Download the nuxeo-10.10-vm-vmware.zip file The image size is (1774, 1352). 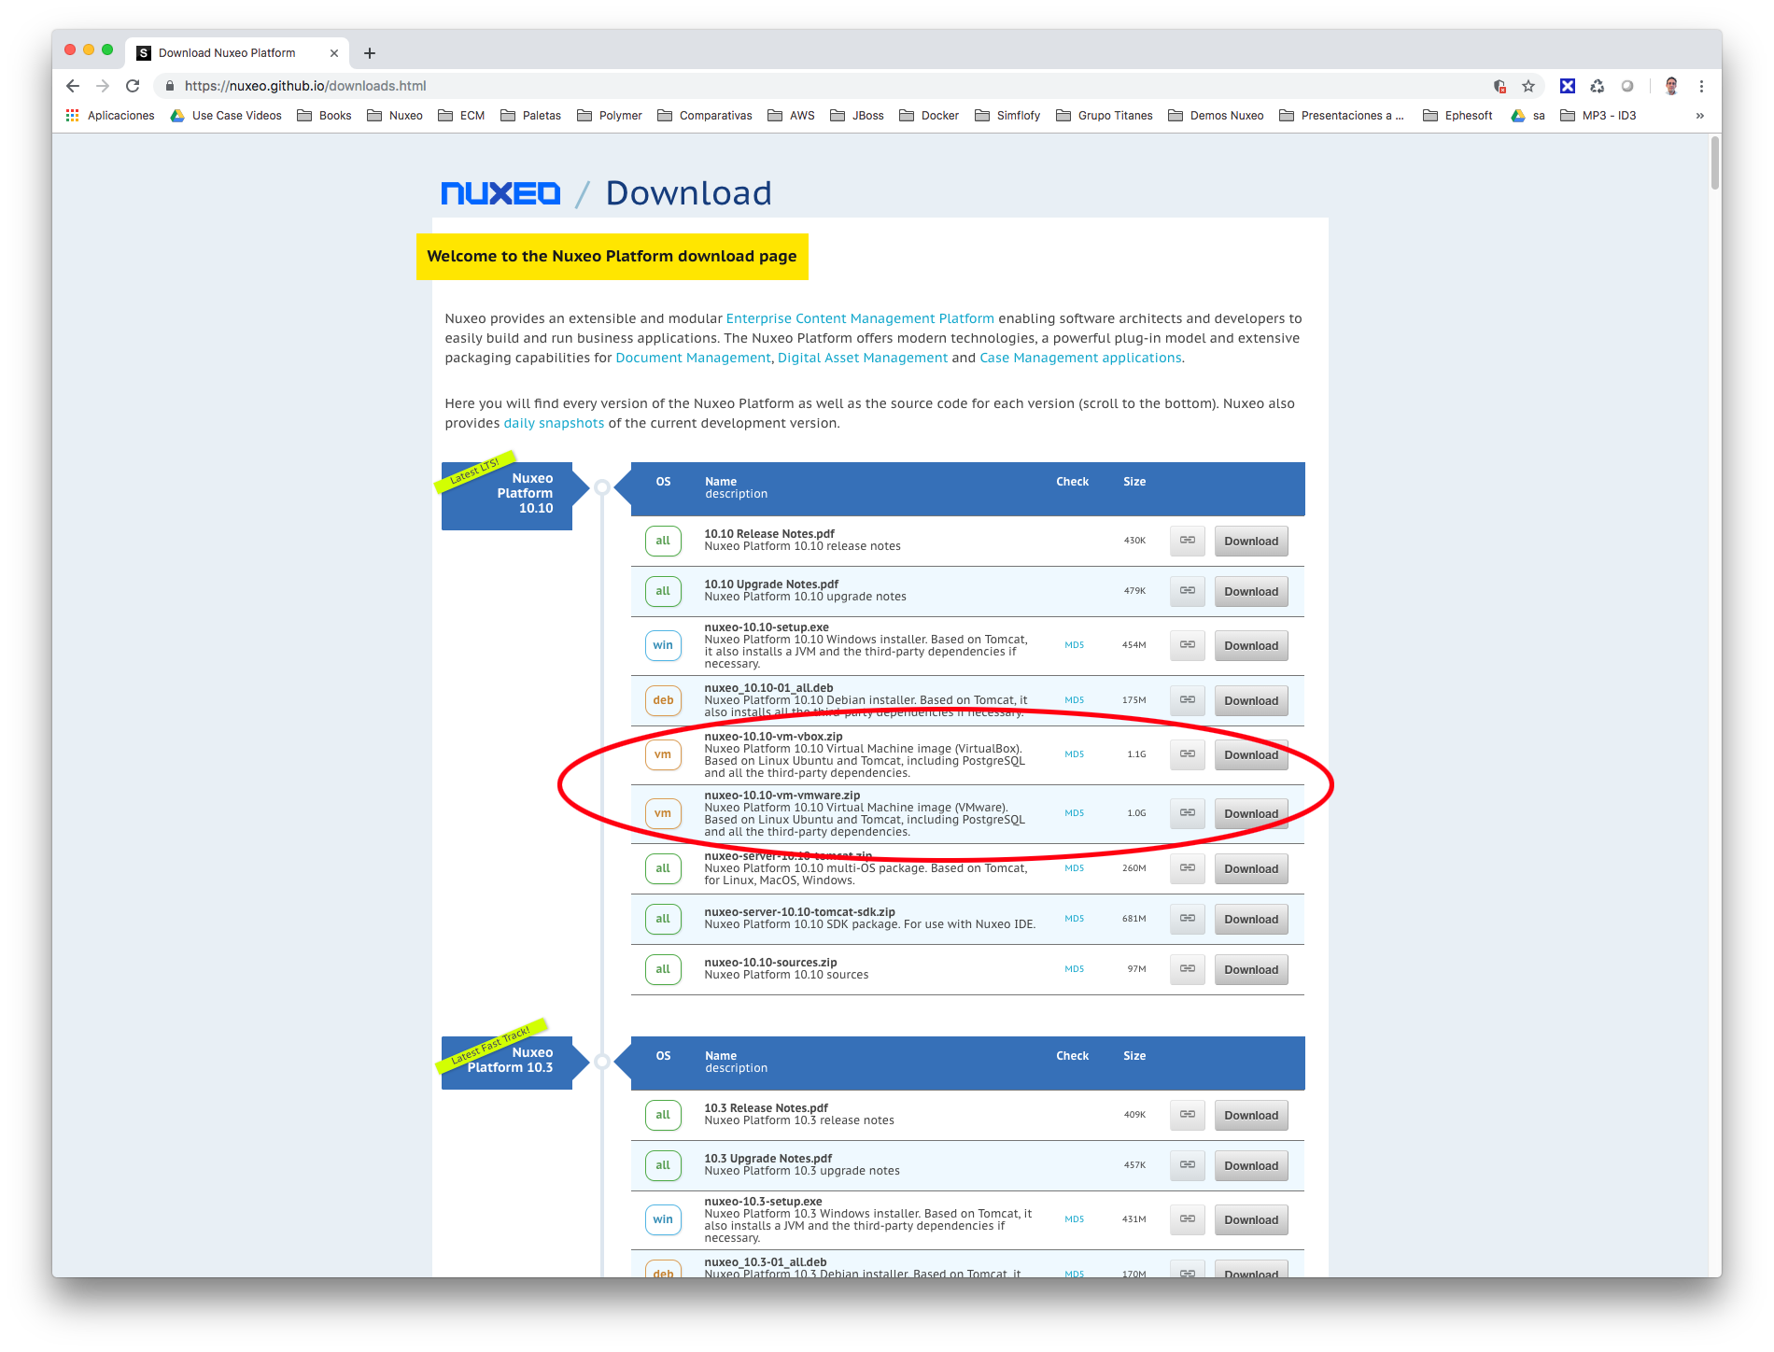pos(1250,813)
